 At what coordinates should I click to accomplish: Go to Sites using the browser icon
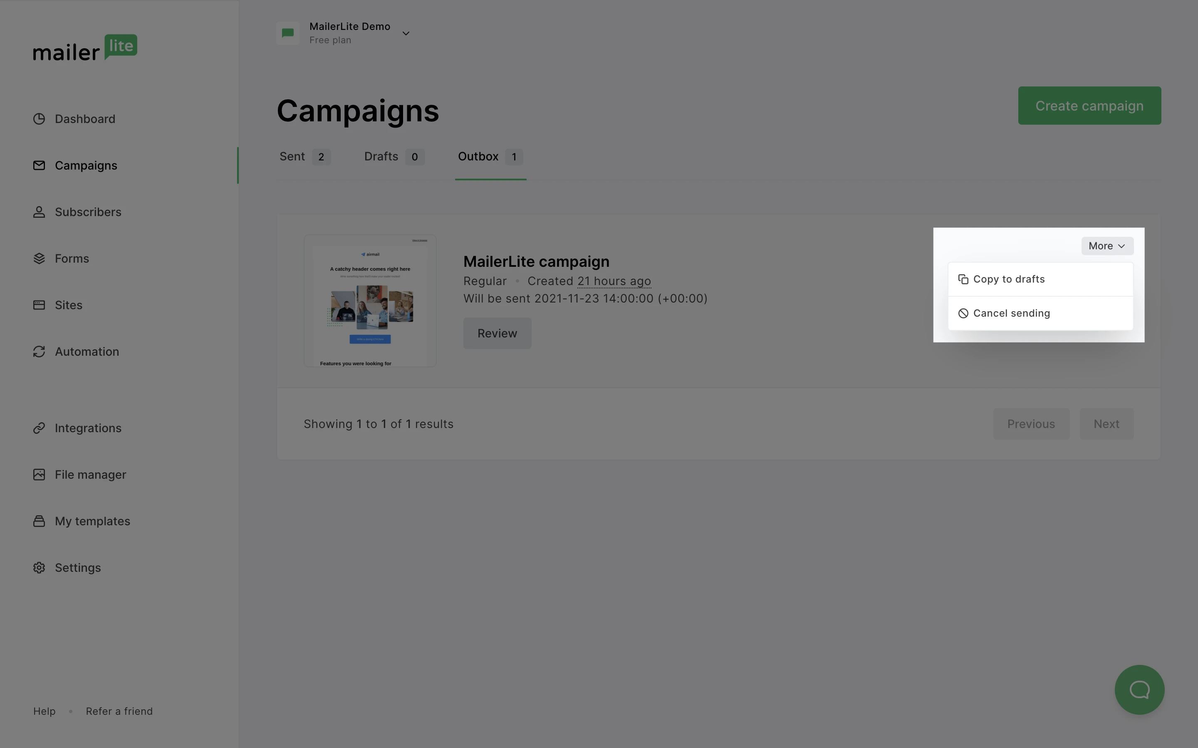(x=39, y=305)
